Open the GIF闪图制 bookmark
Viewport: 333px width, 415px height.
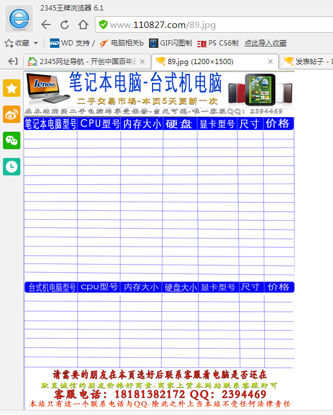171,43
